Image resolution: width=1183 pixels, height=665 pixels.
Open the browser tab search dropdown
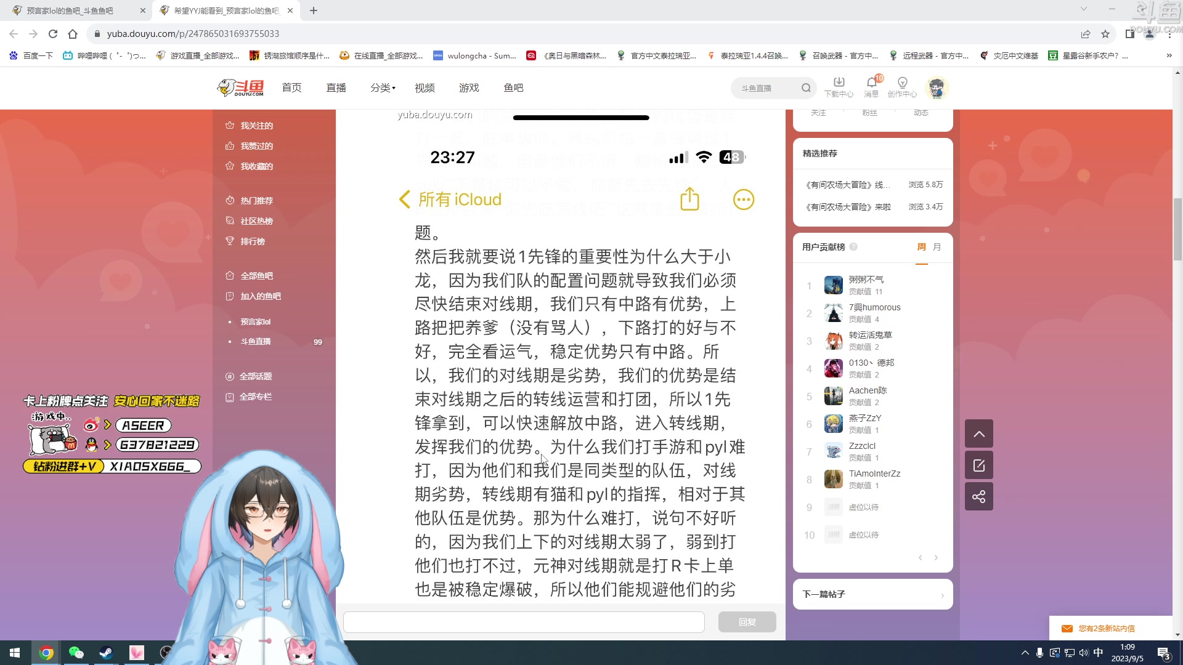(x=1083, y=9)
